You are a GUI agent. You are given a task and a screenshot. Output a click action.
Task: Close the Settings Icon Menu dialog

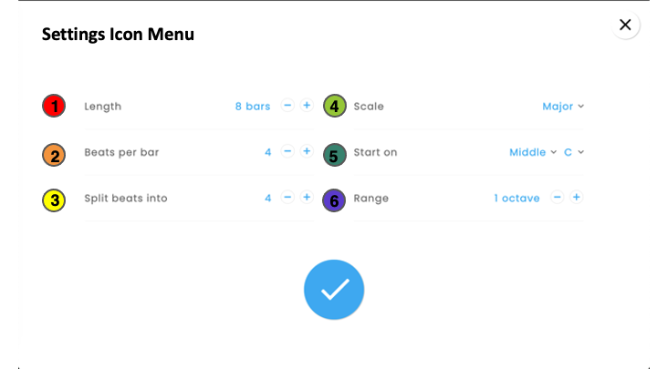pyautogui.click(x=625, y=26)
